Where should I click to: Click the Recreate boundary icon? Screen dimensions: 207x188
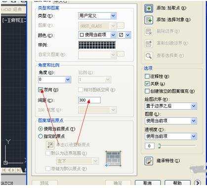pos(149,43)
